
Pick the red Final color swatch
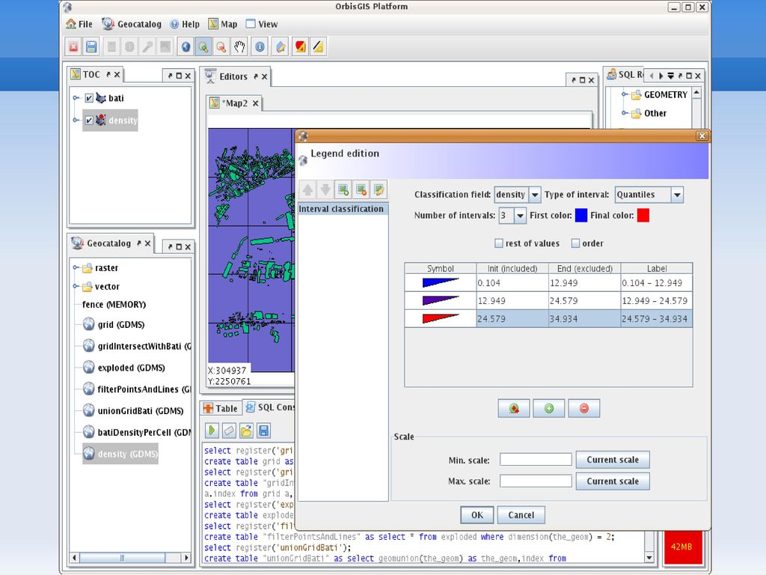coord(643,216)
